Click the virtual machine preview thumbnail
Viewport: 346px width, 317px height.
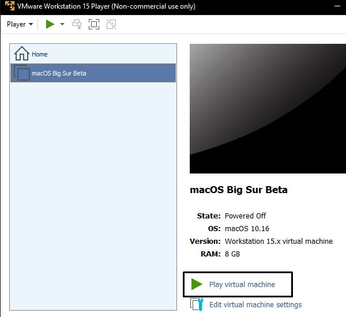pos(268,108)
